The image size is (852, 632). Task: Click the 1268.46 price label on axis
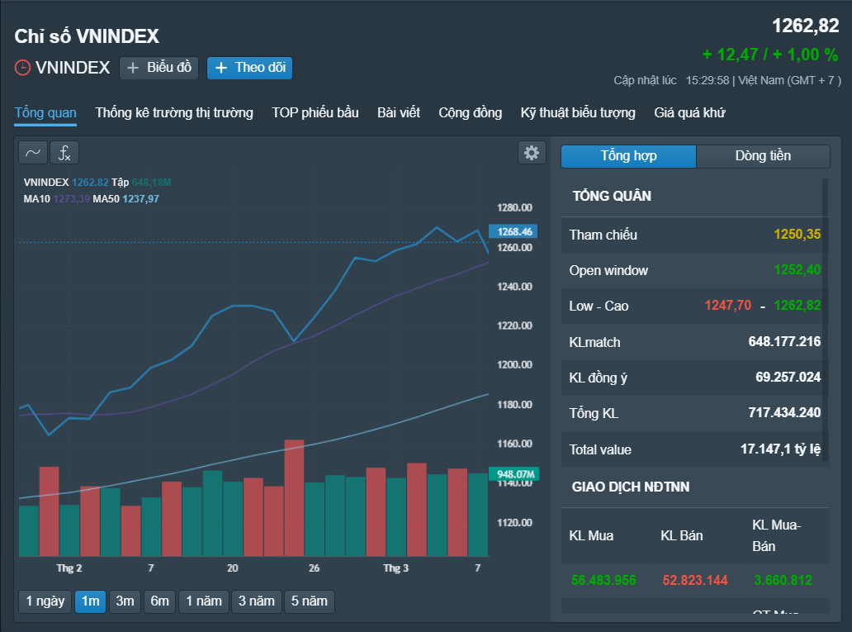514,231
